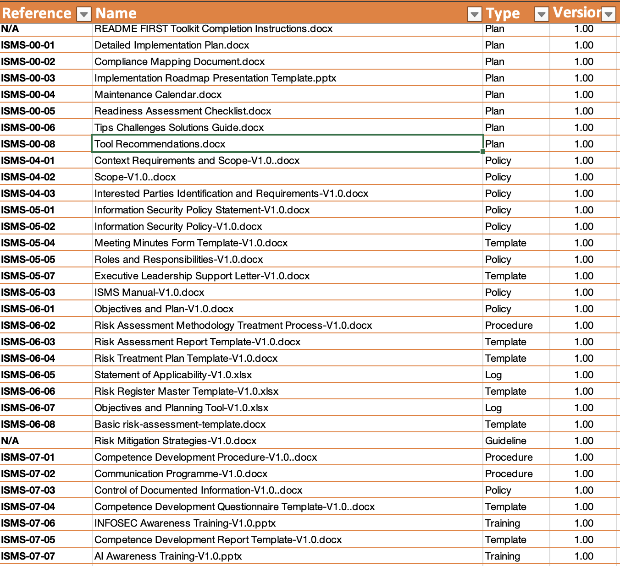Image resolution: width=620 pixels, height=566 pixels.
Task: Select the Reference column header
Action: tap(37, 13)
